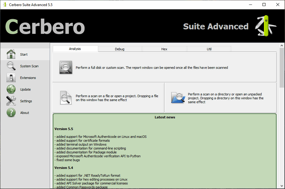This screenshot has height=189, width=285.
Task: Click the Start house icon
Action: [x=11, y=54]
